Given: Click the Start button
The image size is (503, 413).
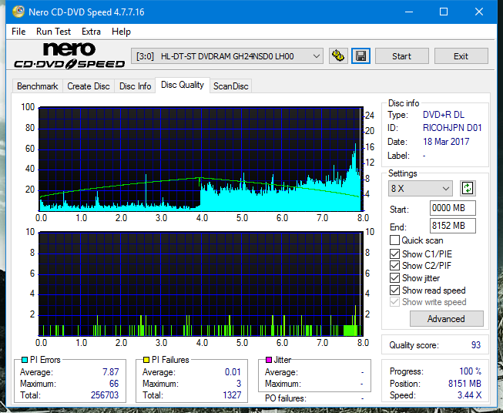Looking at the screenshot, I should click(x=401, y=56).
